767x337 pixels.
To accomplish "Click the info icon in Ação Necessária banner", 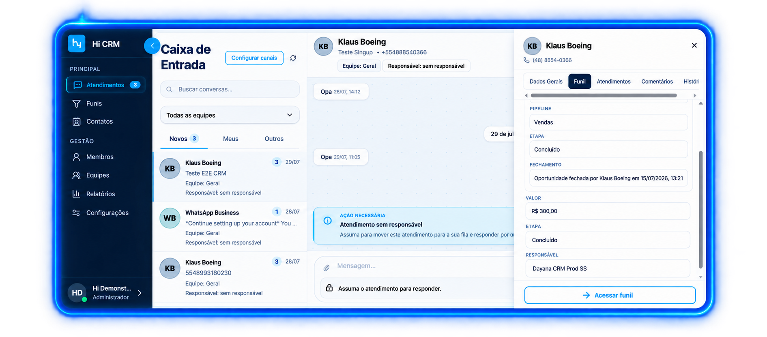I will click(x=327, y=221).
